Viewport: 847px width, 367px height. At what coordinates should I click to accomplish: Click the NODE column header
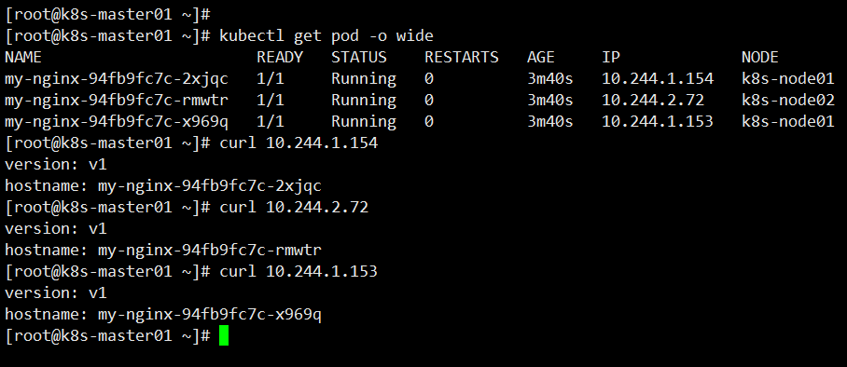760,57
